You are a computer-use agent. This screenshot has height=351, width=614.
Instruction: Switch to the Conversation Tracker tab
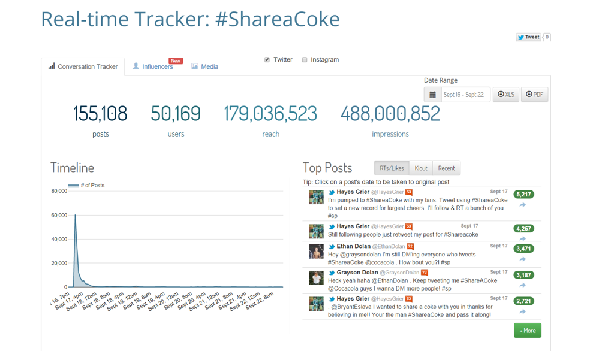(83, 67)
